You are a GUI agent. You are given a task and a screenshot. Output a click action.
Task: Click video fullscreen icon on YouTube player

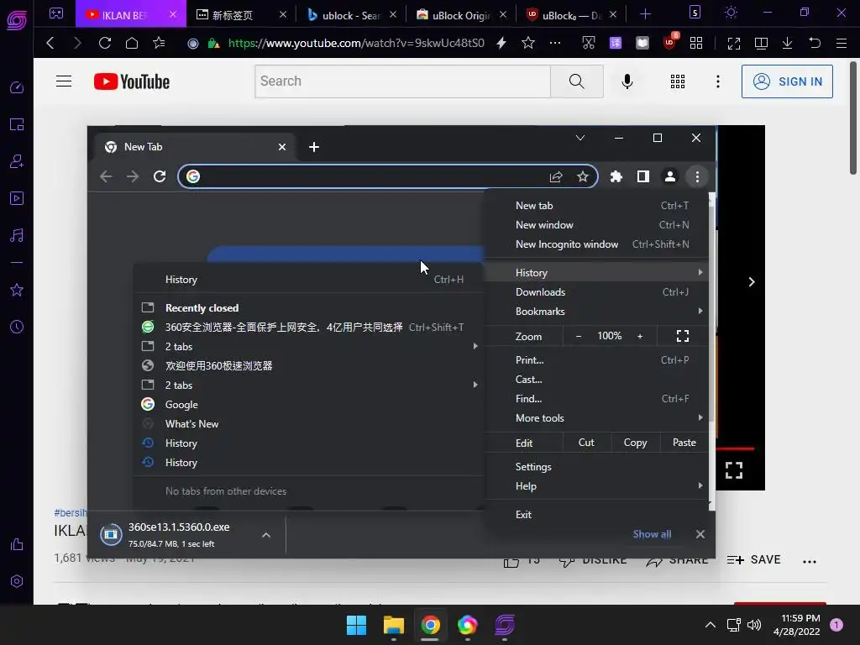point(734,470)
